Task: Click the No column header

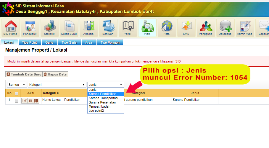Action: [x=9, y=93]
